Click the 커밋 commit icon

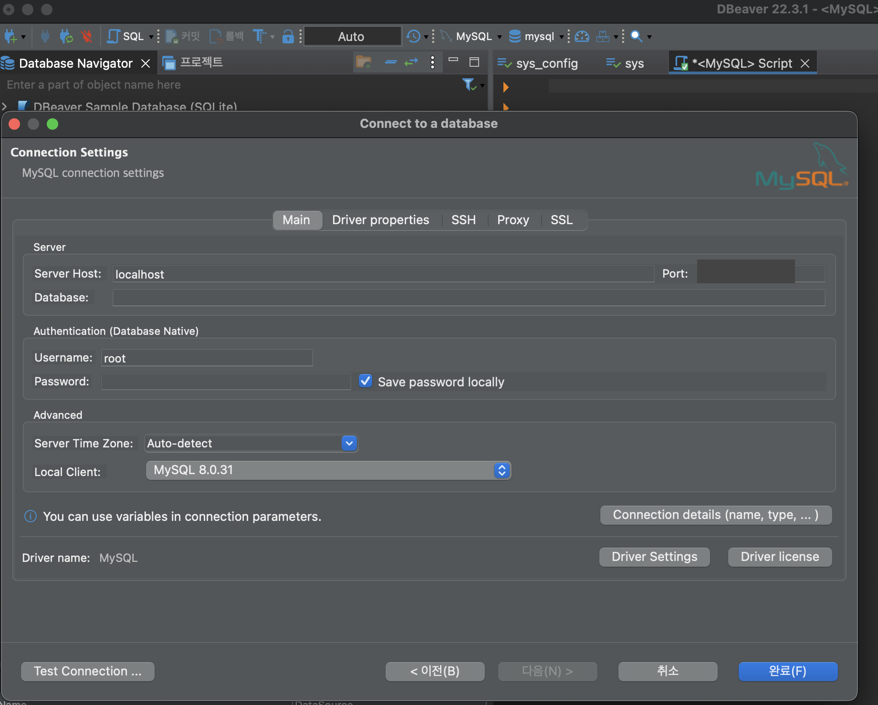click(x=182, y=36)
